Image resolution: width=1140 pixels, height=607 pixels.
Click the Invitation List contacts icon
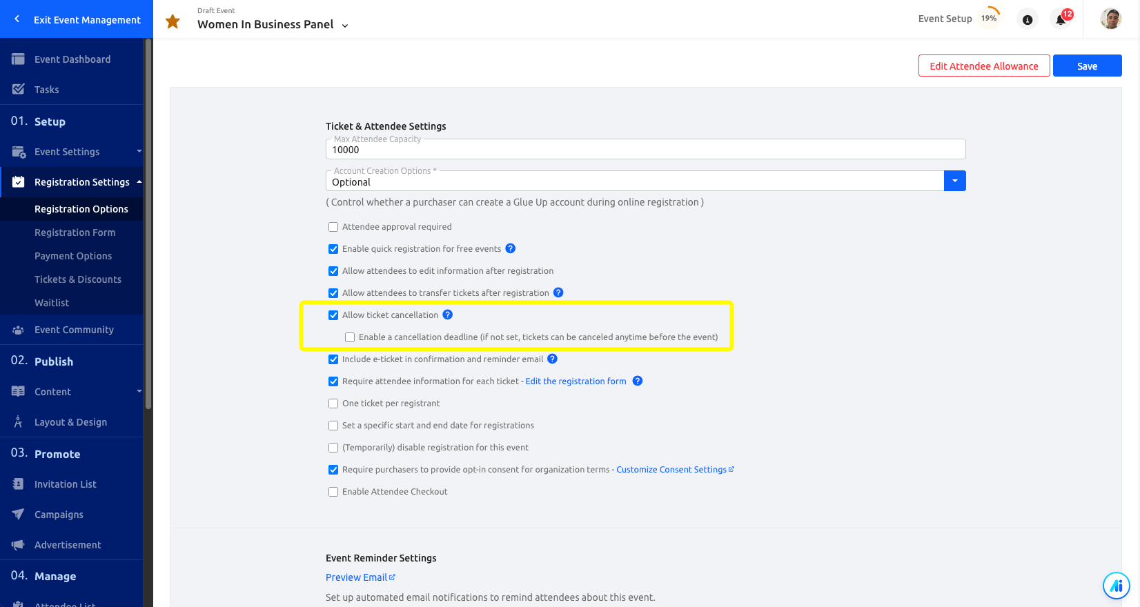click(x=18, y=484)
